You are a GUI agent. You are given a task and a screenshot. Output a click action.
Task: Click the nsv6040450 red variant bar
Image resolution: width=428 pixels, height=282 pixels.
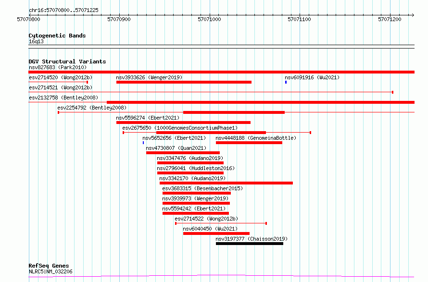[216, 233]
